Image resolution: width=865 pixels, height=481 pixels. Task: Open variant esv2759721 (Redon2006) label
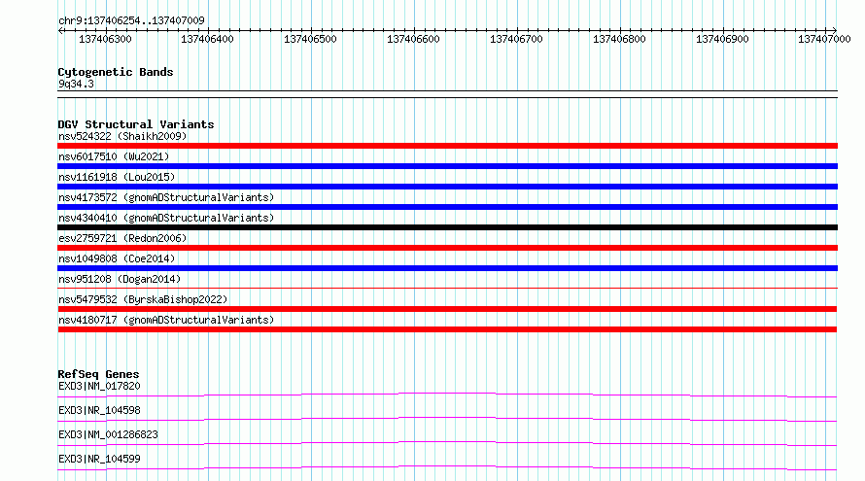[x=122, y=238]
